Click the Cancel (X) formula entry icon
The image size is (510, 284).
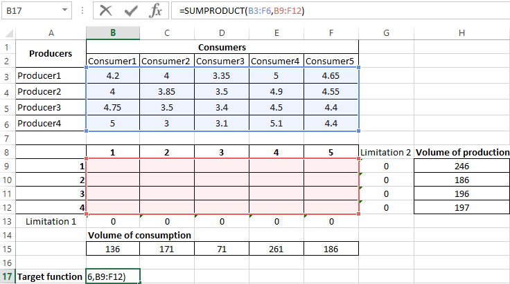point(106,10)
